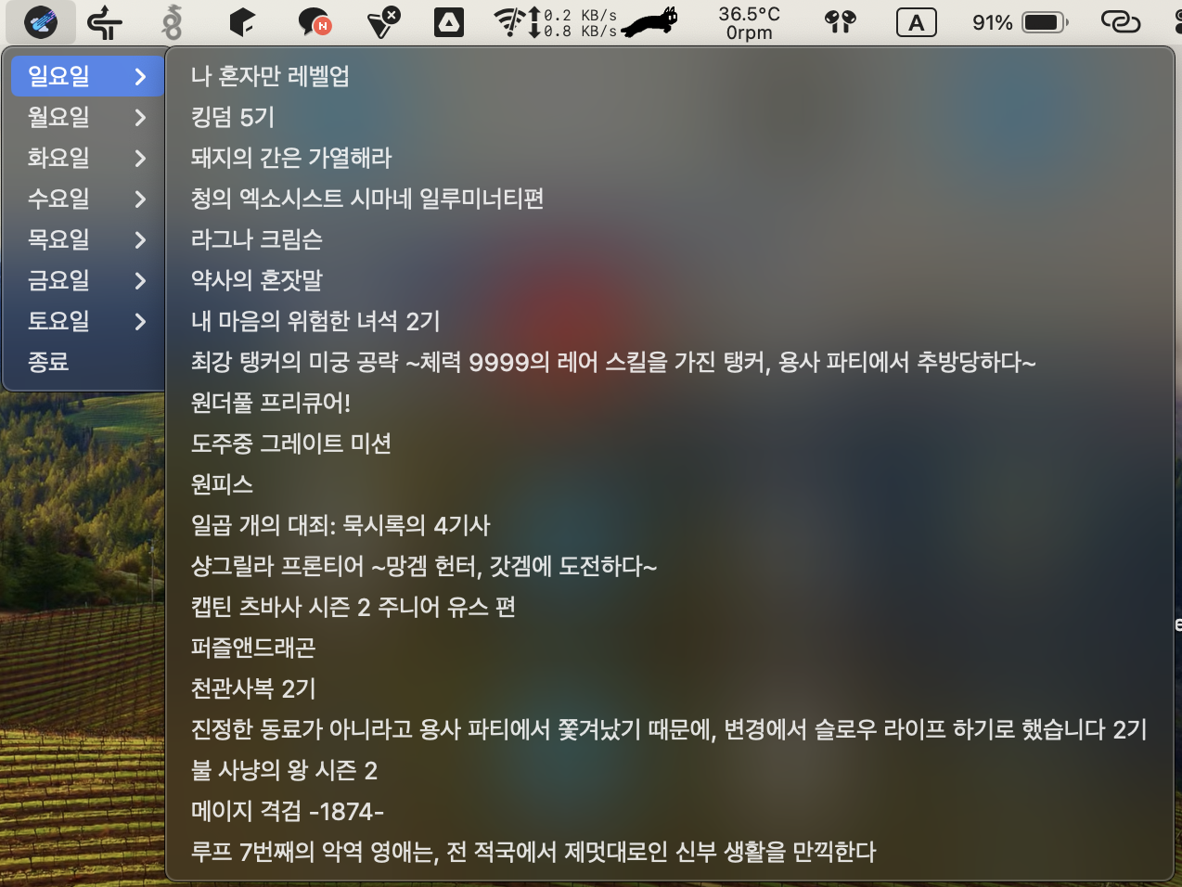Expand the 월요일 submenu chevron
Image resolution: width=1182 pixels, height=887 pixels.
(x=140, y=117)
